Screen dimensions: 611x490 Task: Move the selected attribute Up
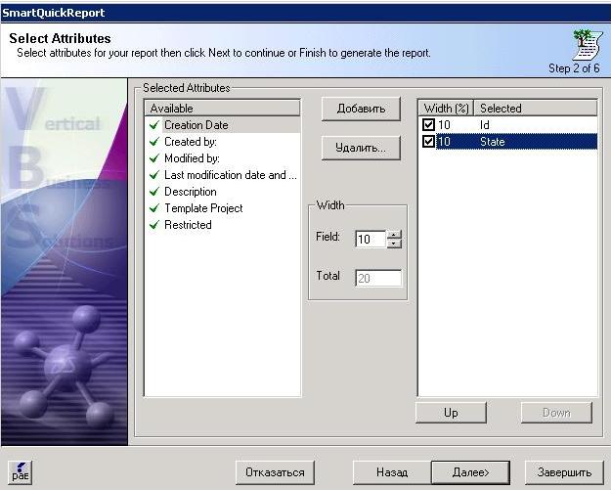pyautogui.click(x=451, y=413)
